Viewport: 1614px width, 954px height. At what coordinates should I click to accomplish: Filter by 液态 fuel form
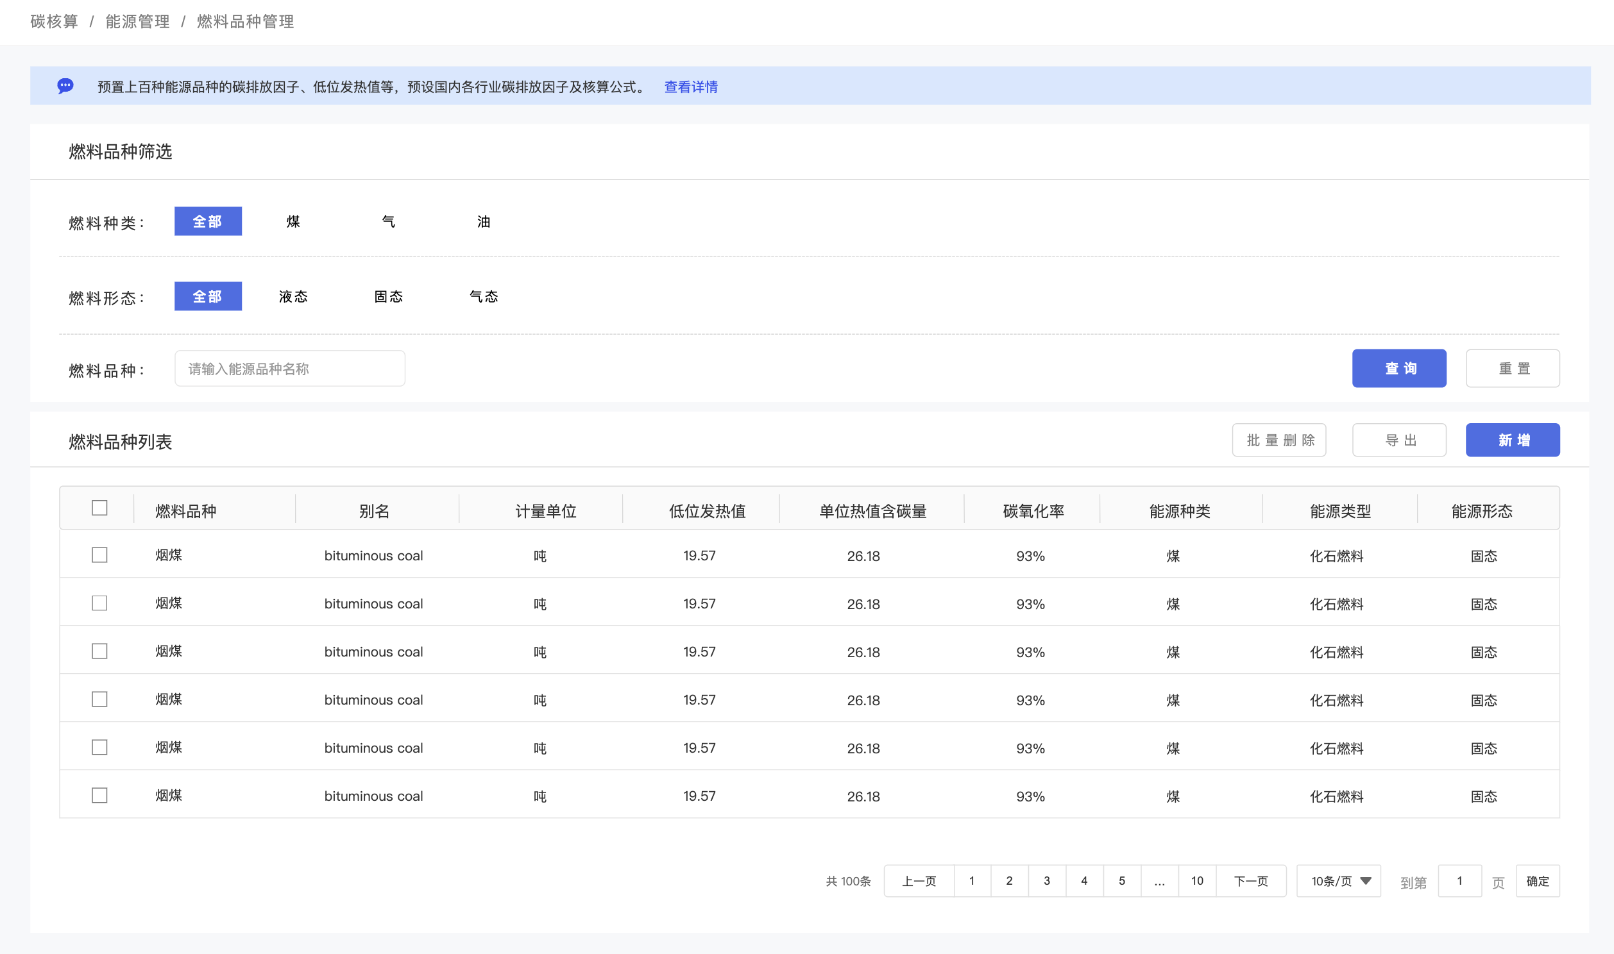[293, 296]
